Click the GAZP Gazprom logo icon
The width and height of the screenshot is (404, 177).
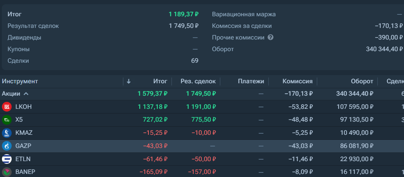pos(7,146)
